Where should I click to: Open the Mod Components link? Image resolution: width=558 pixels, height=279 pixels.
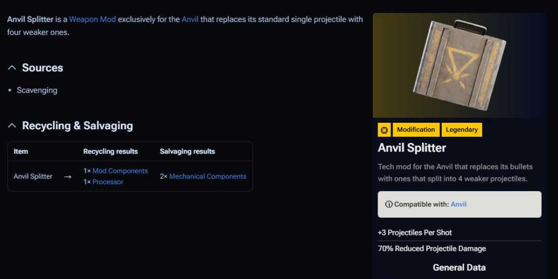120,171
